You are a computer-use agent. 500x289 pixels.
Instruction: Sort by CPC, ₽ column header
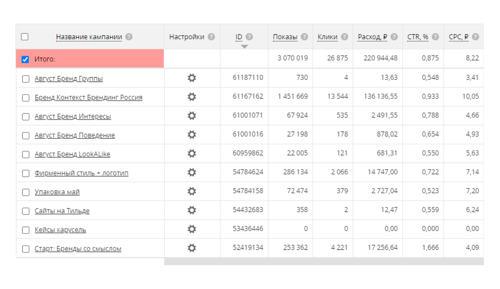click(x=458, y=37)
